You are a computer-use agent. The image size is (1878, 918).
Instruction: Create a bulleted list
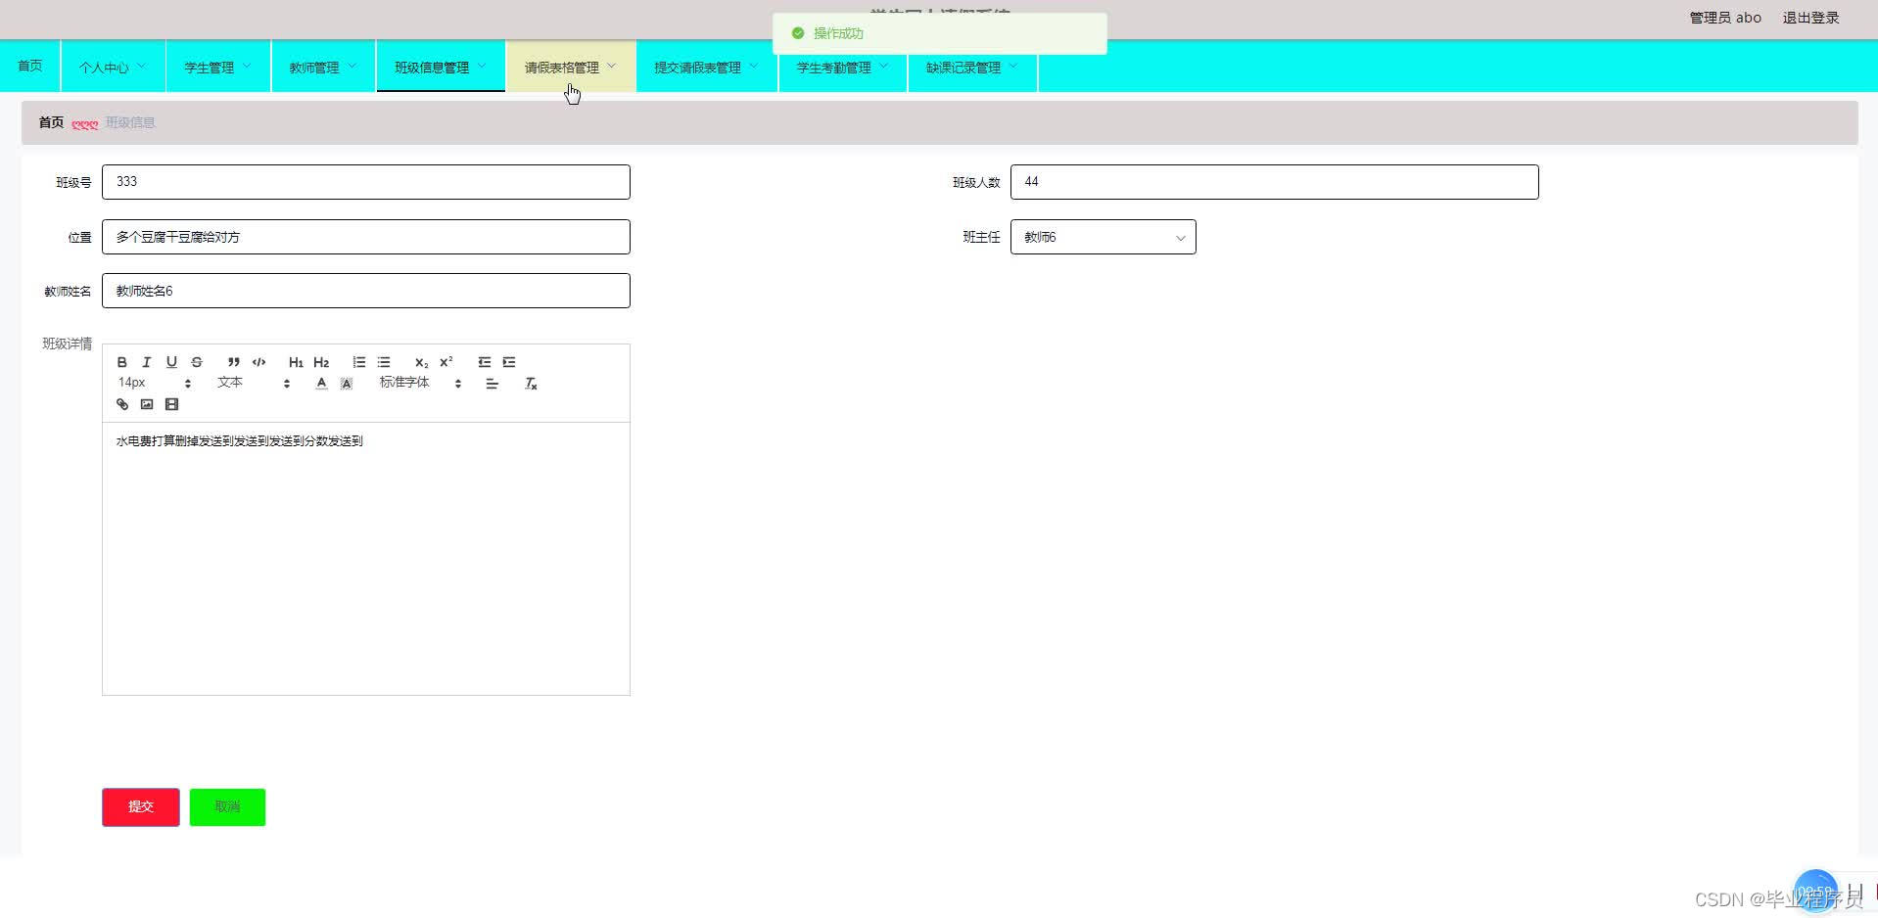pyautogui.click(x=384, y=362)
